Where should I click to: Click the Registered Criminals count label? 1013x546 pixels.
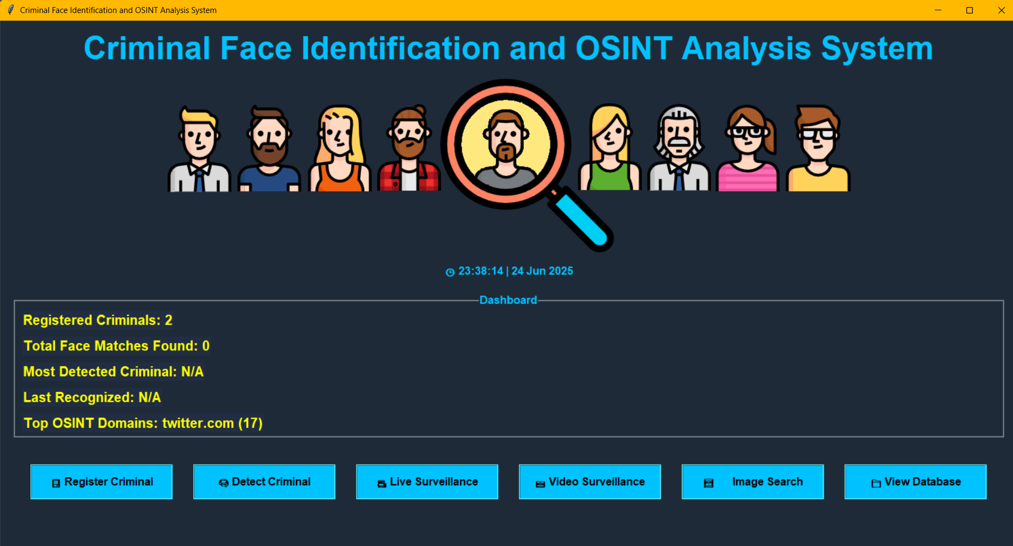pos(97,320)
